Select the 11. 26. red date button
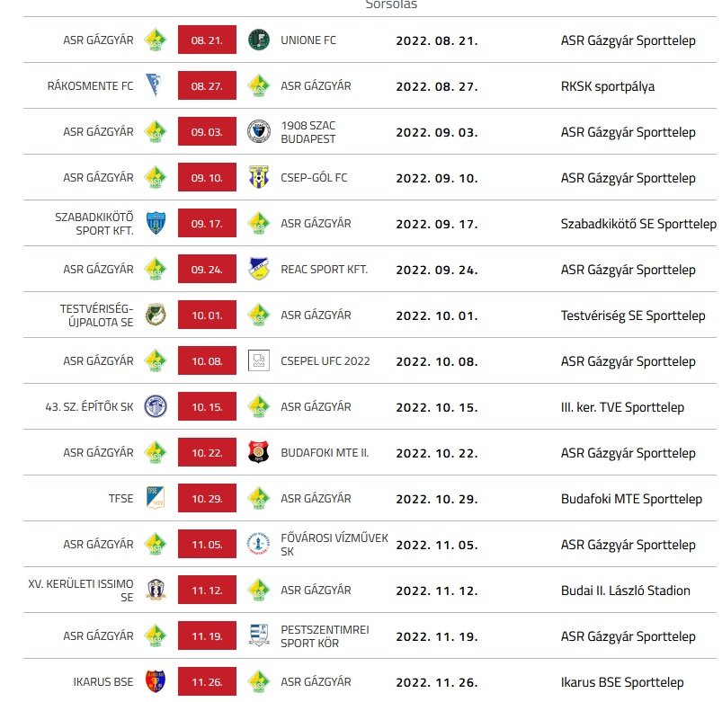This screenshot has width=722, height=702. pos(207,682)
